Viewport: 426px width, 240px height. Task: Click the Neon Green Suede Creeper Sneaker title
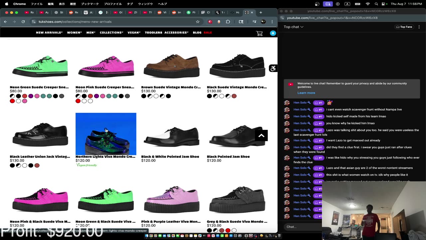[39, 87]
